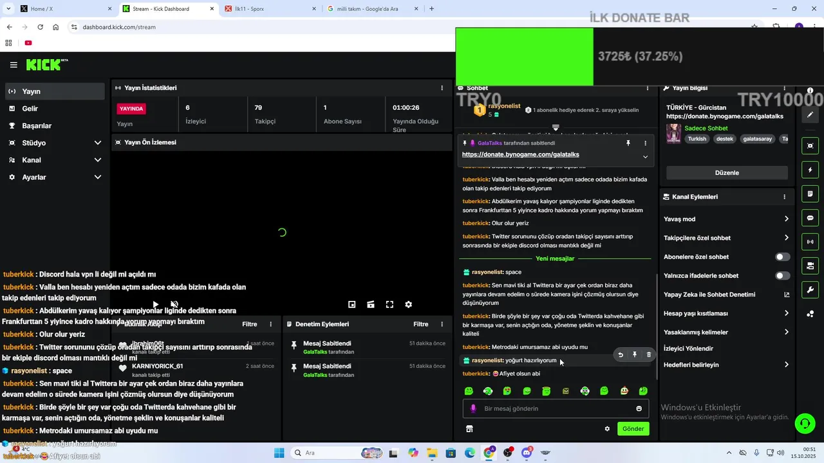Open the Windows Start menu
The image size is (824, 463).
(279, 453)
